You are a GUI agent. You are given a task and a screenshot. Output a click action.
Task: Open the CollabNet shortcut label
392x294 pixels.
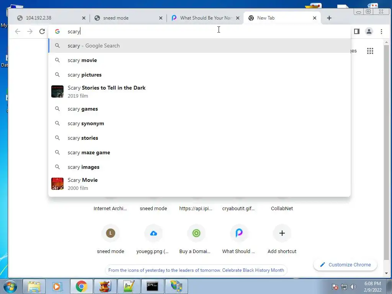(282, 209)
